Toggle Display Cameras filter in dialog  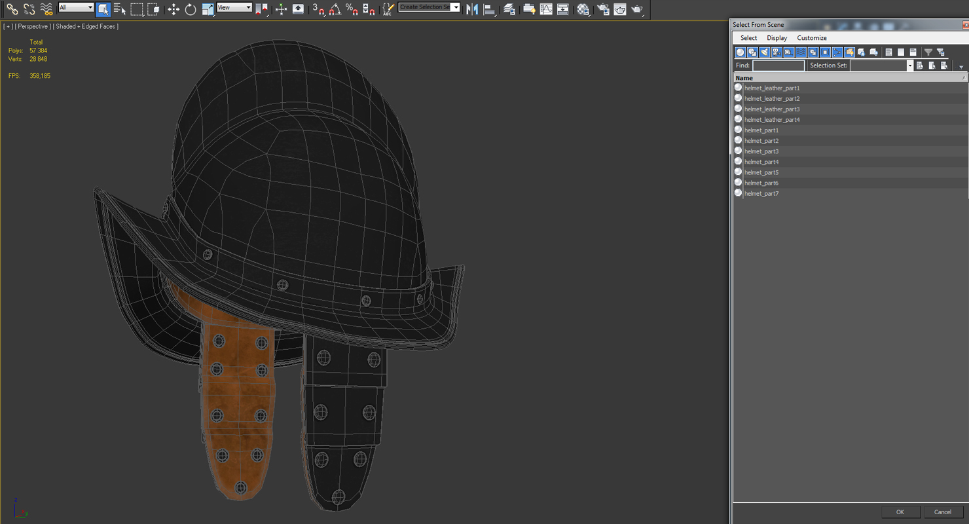point(777,52)
